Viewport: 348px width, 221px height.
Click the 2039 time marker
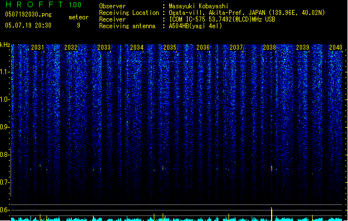click(303, 47)
